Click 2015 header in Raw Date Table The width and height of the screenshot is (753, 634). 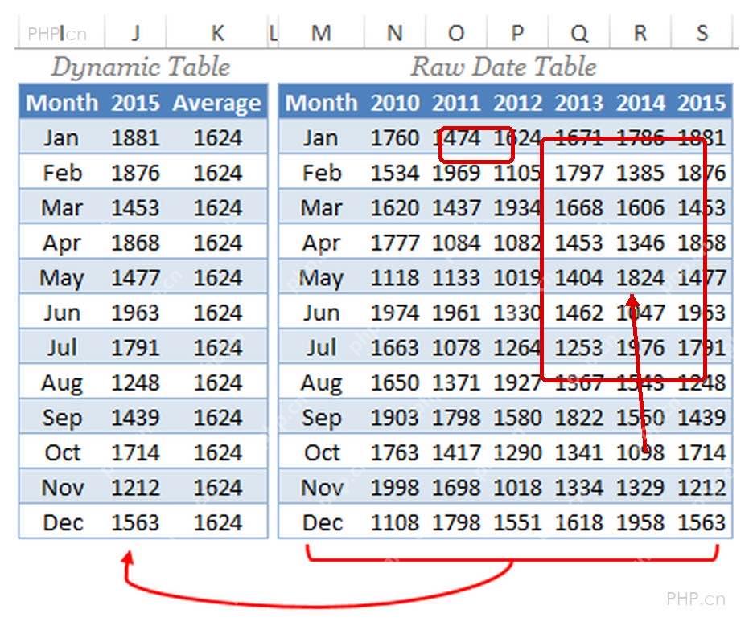[702, 103]
